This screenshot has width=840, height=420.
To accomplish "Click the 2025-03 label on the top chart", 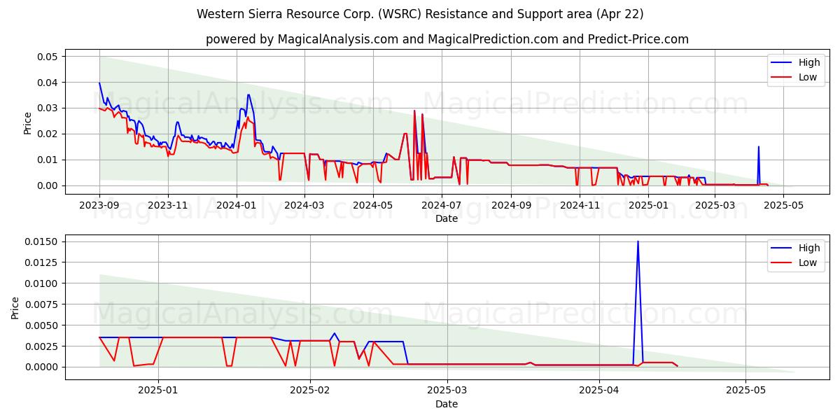I will (x=715, y=205).
